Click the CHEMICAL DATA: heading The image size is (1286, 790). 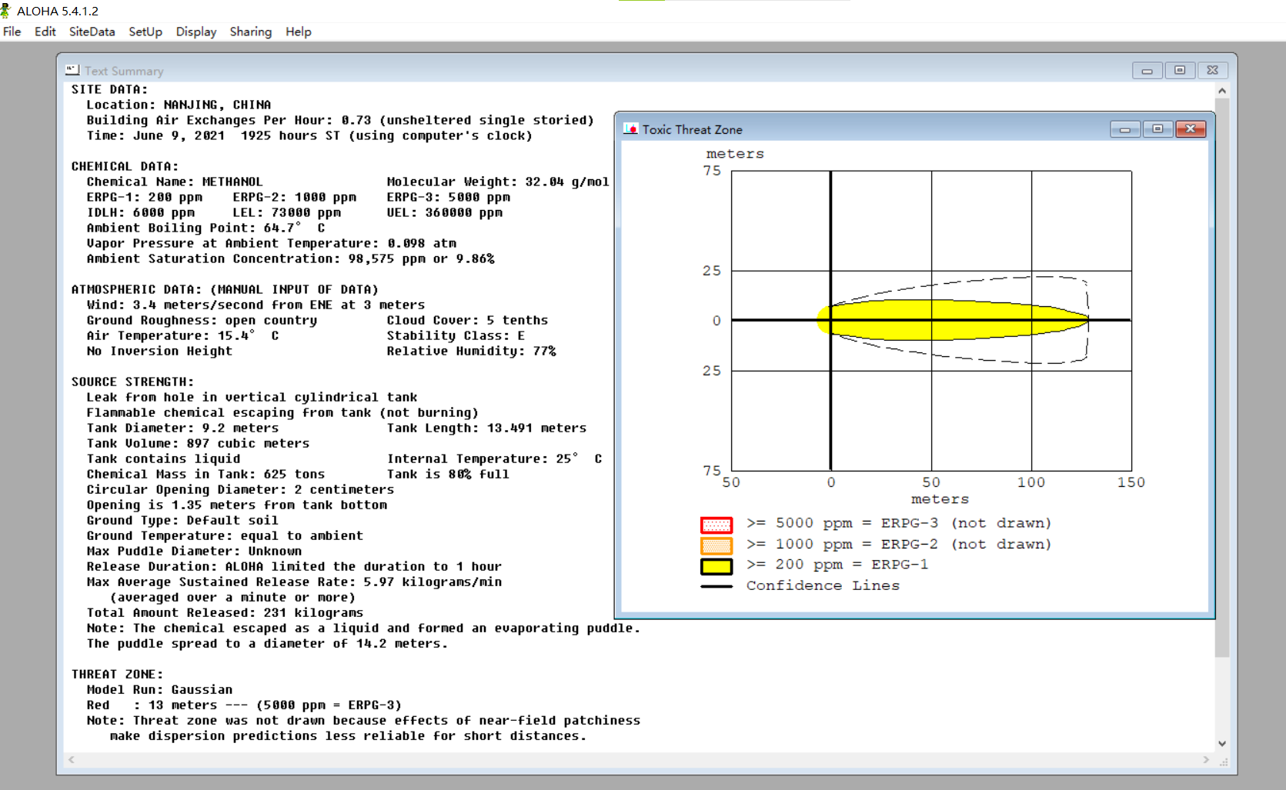pos(125,166)
